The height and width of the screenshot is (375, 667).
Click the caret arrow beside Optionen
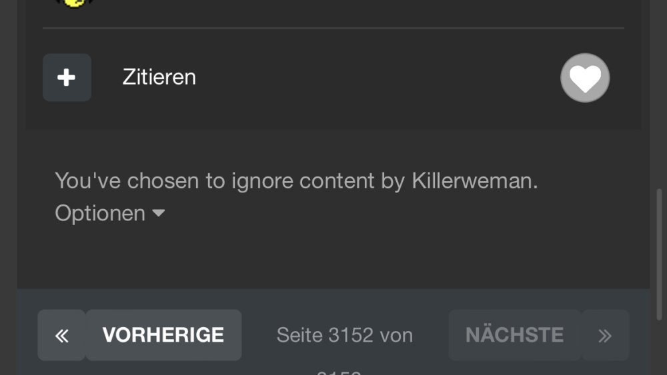pos(158,212)
